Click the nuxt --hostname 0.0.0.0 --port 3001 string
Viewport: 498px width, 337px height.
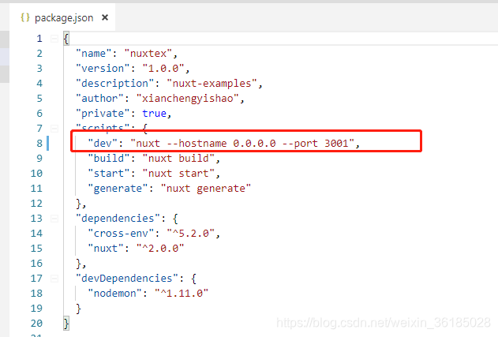pyautogui.click(x=242, y=144)
